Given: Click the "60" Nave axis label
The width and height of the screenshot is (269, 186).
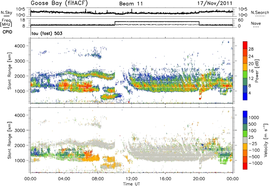Looking at the screenshot, I should point(241,20).
